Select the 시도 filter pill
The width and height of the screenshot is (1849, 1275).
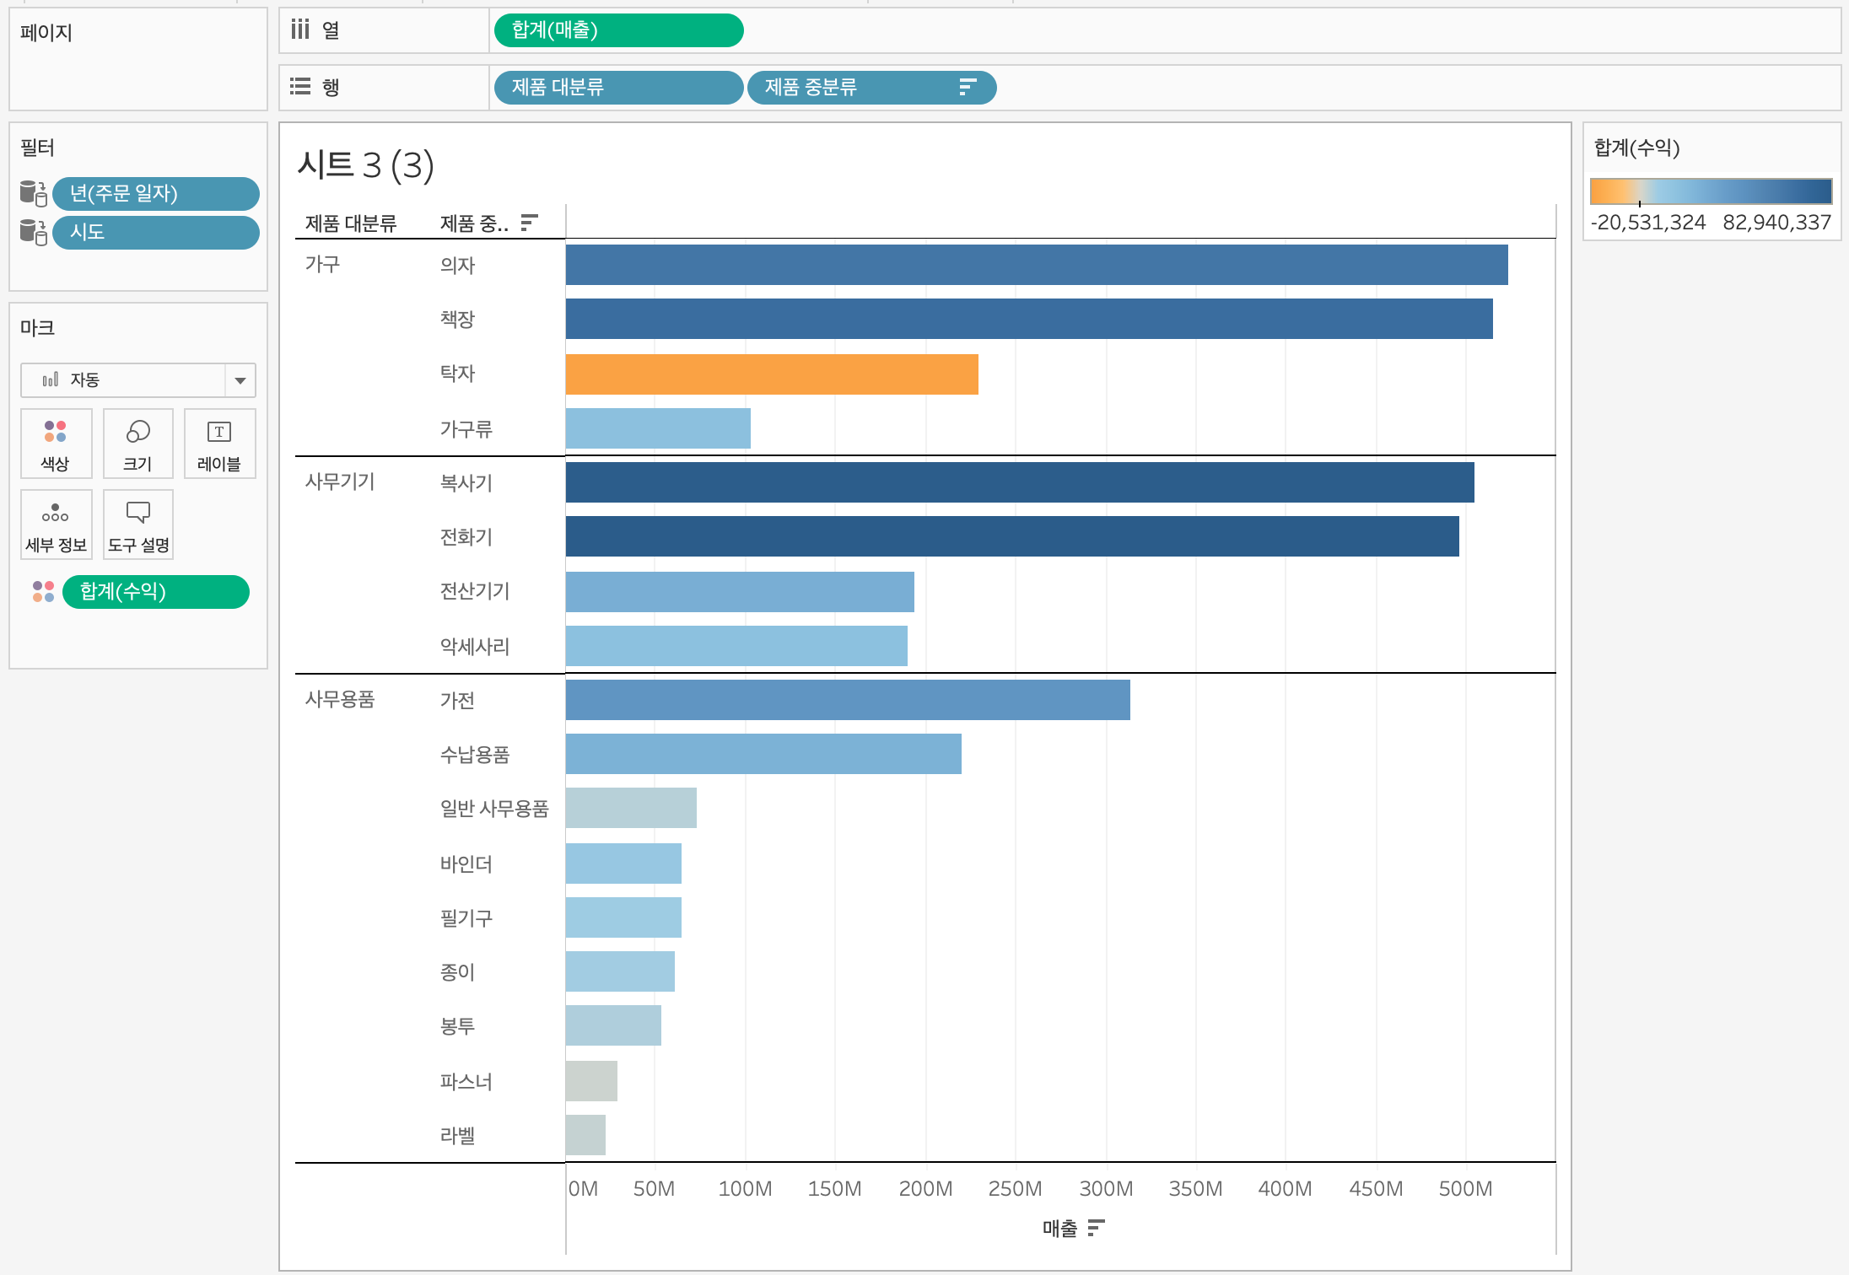click(x=155, y=232)
